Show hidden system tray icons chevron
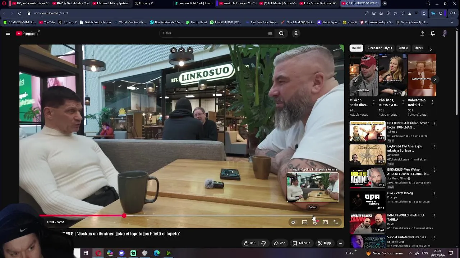The width and height of the screenshot is (460, 258). coord(410,253)
